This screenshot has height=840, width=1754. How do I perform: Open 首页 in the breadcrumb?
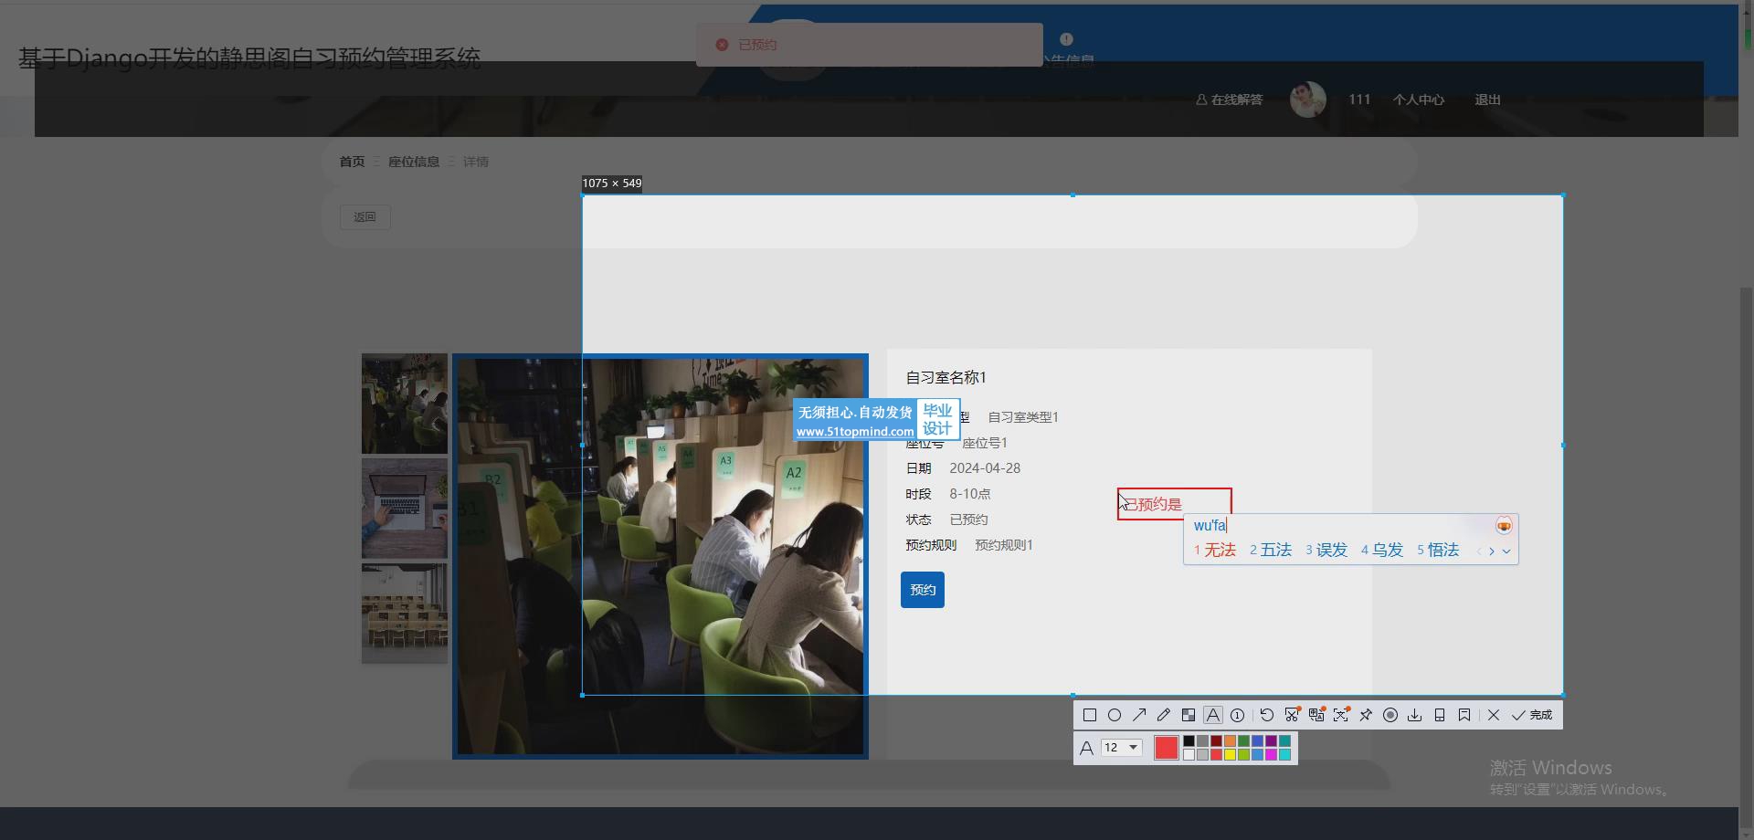pyautogui.click(x=352, y=162)
